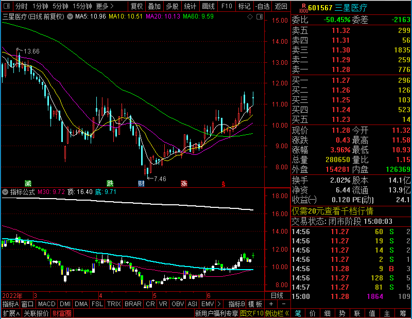The height and width of the screenshot is (319, 412).
Task: Switch indicator to OBV
Action: click(178, 304)
